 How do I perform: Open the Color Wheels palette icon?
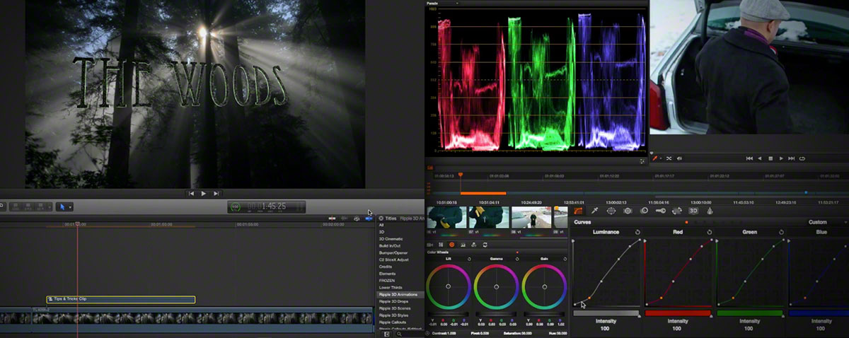(x=452, y=244)
